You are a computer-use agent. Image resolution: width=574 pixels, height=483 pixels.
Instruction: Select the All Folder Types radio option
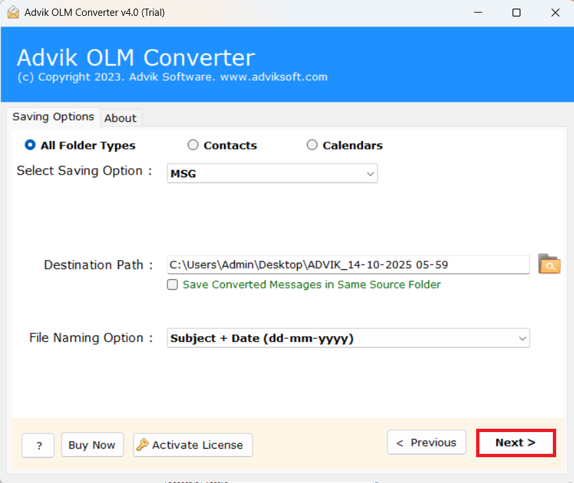(30, 145)
